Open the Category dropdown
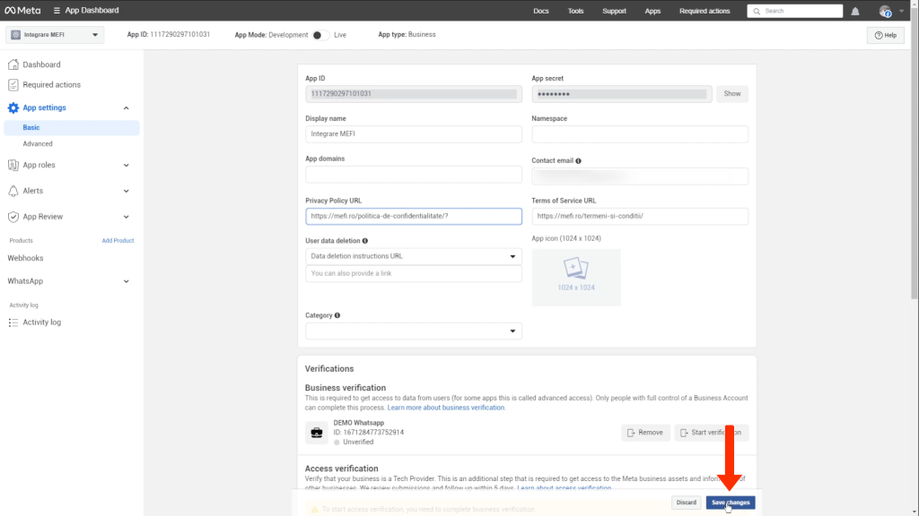 [413, 331]
